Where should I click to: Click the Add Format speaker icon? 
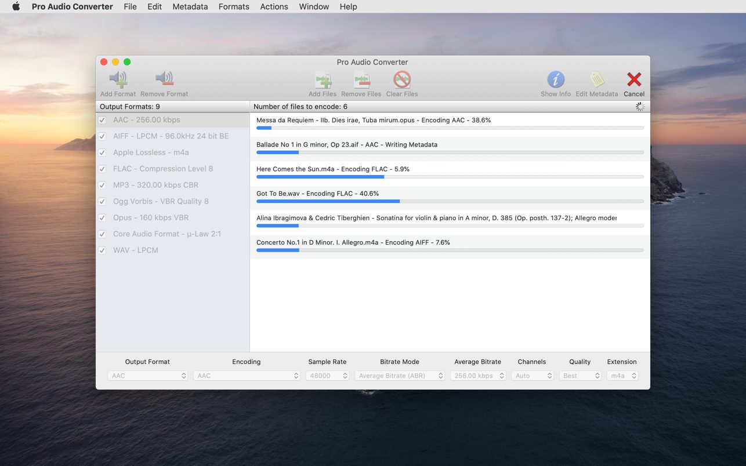(118, 79)
